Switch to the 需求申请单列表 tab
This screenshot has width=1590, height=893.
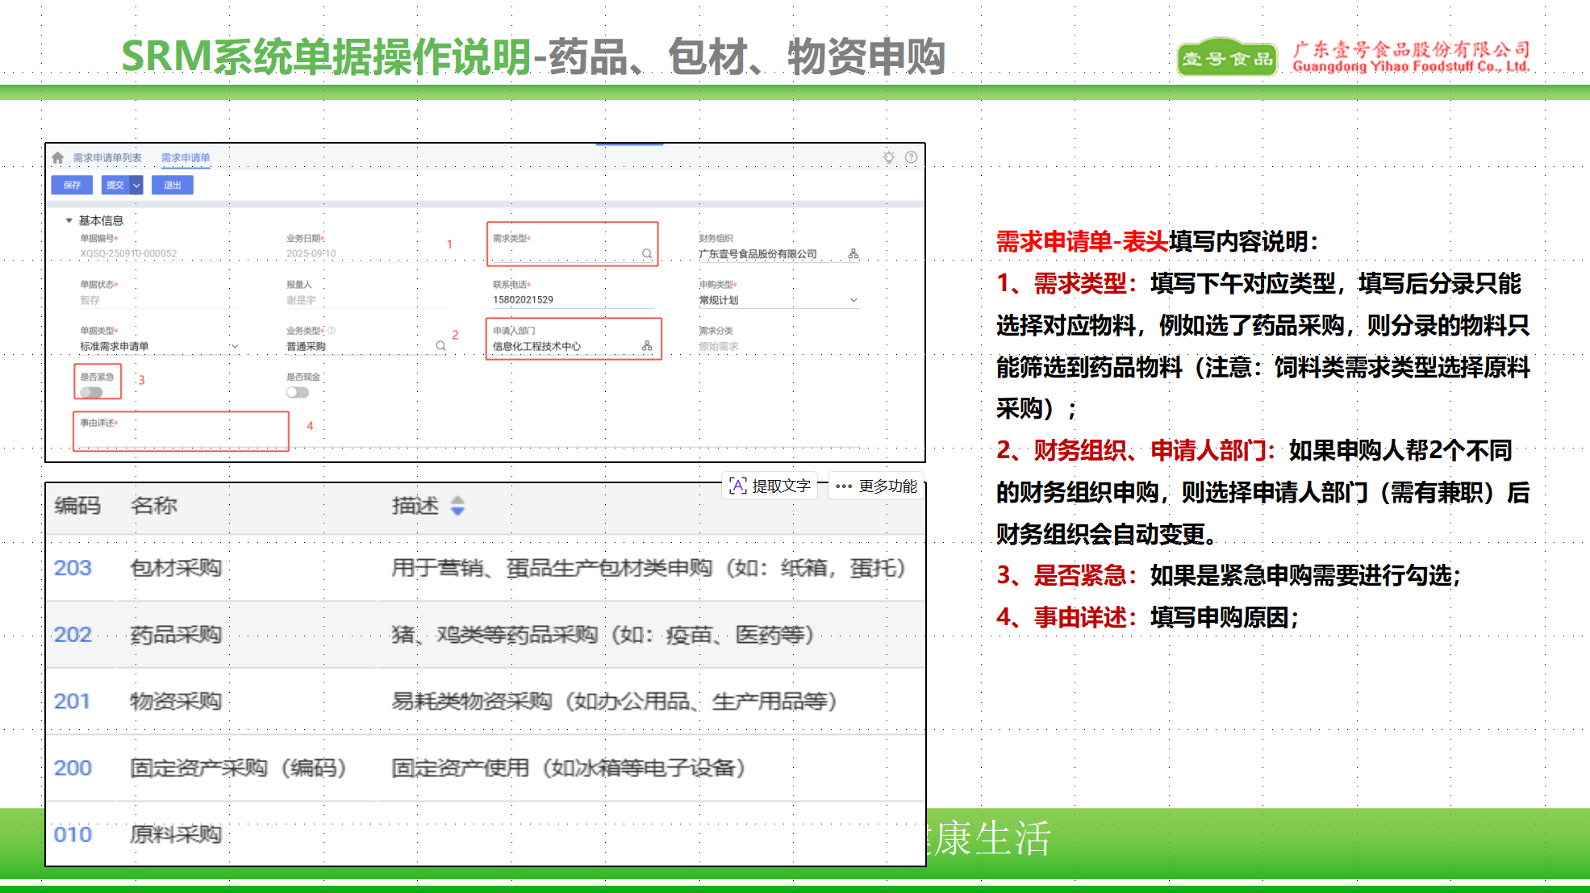(x=107, y=158)
